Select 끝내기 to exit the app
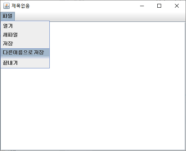 pos(25,63)
